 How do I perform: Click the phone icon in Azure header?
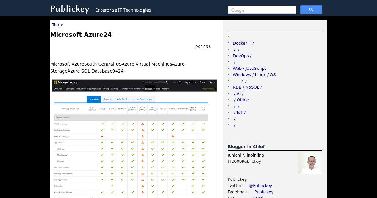point(167,82)
